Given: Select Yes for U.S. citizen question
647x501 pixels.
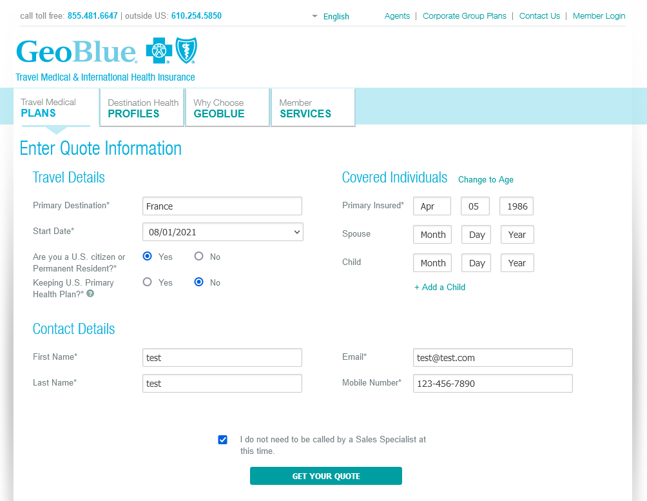Looking at the screenshot, I should (x=148, y=256).
